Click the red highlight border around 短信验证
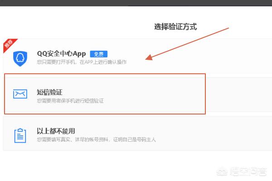This screenshot has width=272, height=181. point(205,94)
